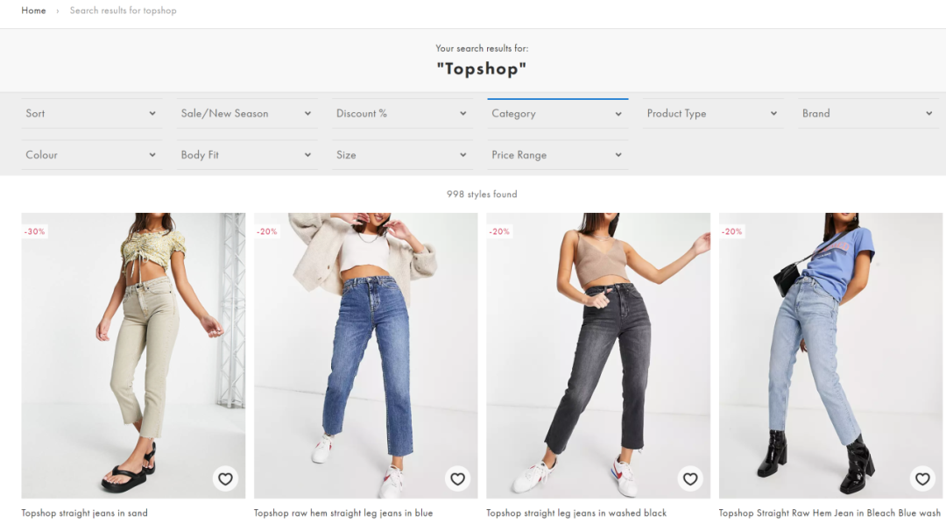Open 'Topshop raw hem straight leg jeans in blue' link

[343, 513]
